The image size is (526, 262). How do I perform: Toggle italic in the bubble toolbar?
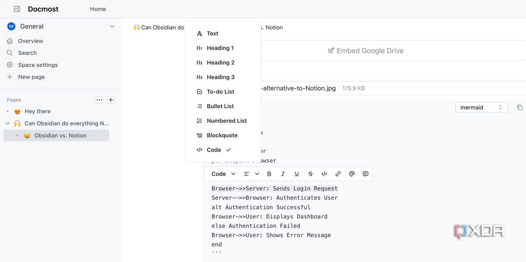point(283,174)
